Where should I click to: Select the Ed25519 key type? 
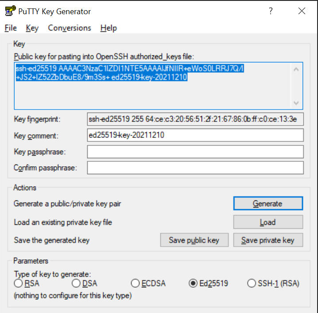[193, 283]
